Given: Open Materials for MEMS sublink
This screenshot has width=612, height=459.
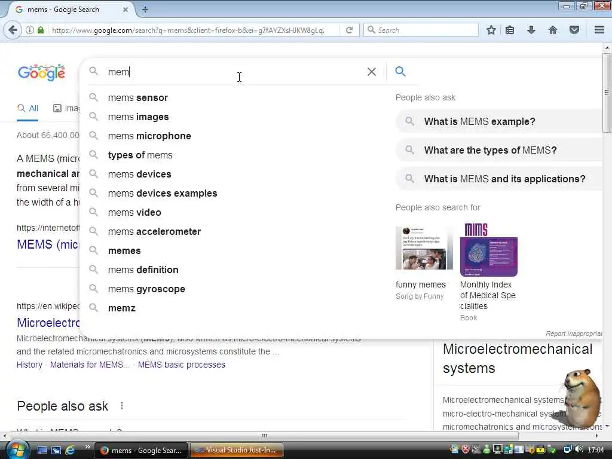Looking at the screenshot, I should (x=90, y=365).
